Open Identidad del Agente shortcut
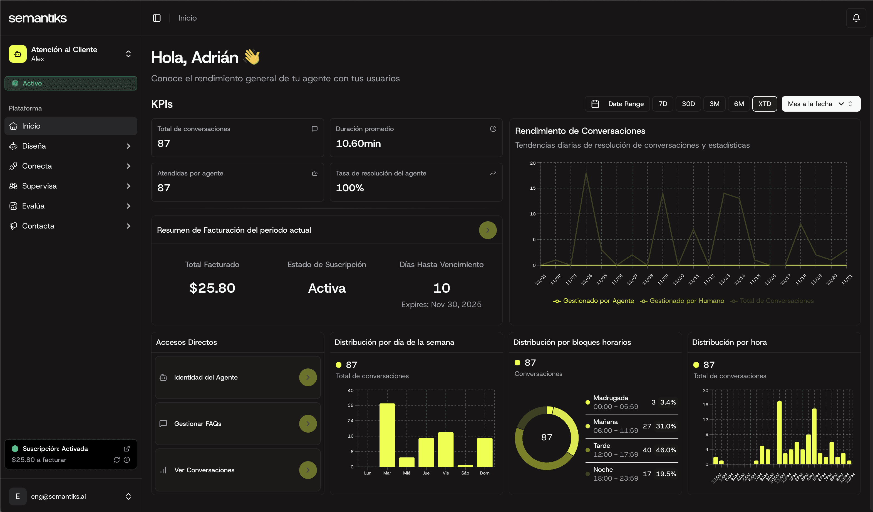The height and width of the screenshot is (512, 873). [x=238, y=377]
